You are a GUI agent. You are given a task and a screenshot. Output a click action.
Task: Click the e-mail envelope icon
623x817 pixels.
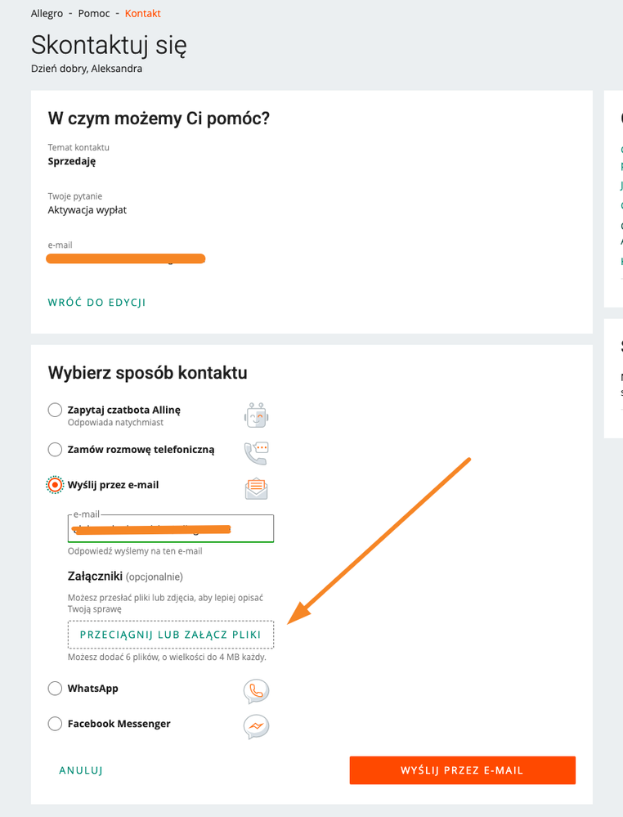(x=256, y=489)
